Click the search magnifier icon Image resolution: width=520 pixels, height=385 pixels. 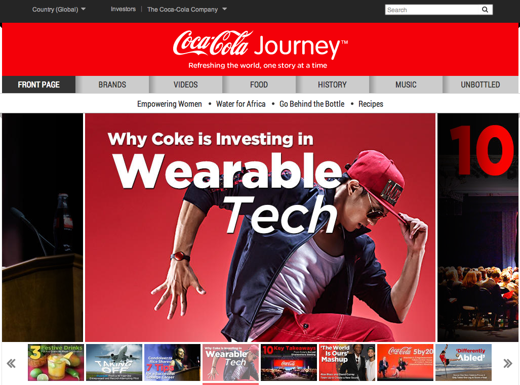pyautogui.click(x=485, y=10)
